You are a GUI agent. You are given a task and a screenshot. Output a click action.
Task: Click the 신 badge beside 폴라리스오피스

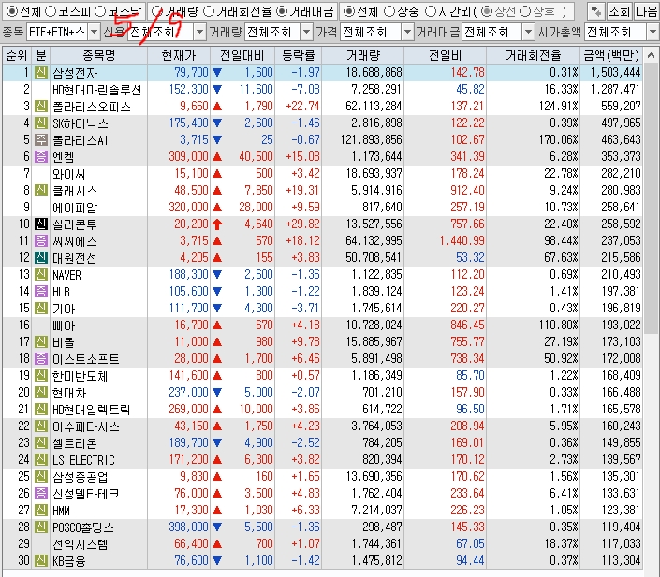tap(41, 106)
